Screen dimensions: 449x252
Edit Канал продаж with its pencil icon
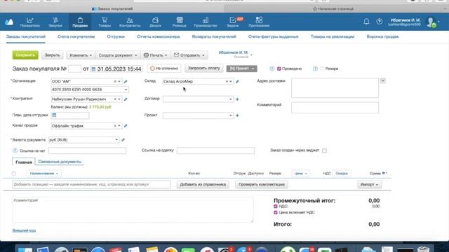pyautogui.click(x=126, y=126)
